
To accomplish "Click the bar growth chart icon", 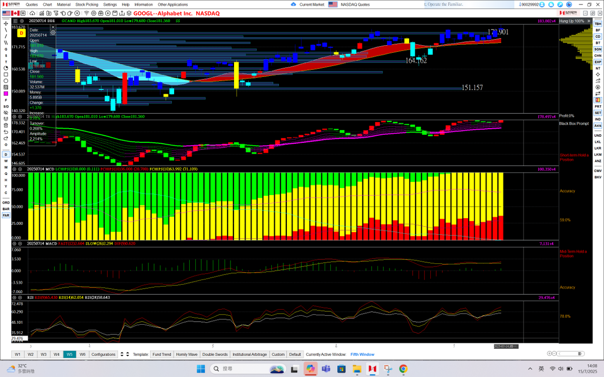I will [598, 81].
